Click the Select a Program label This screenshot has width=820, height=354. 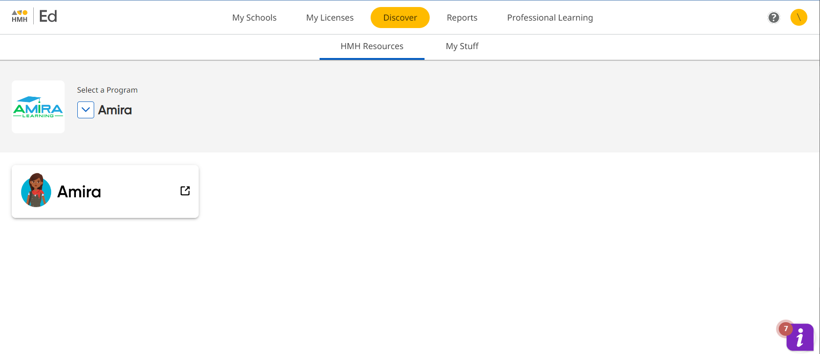click(x=107, y=90)
